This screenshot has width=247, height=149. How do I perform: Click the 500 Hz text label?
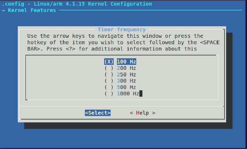[x=126, y=87]
